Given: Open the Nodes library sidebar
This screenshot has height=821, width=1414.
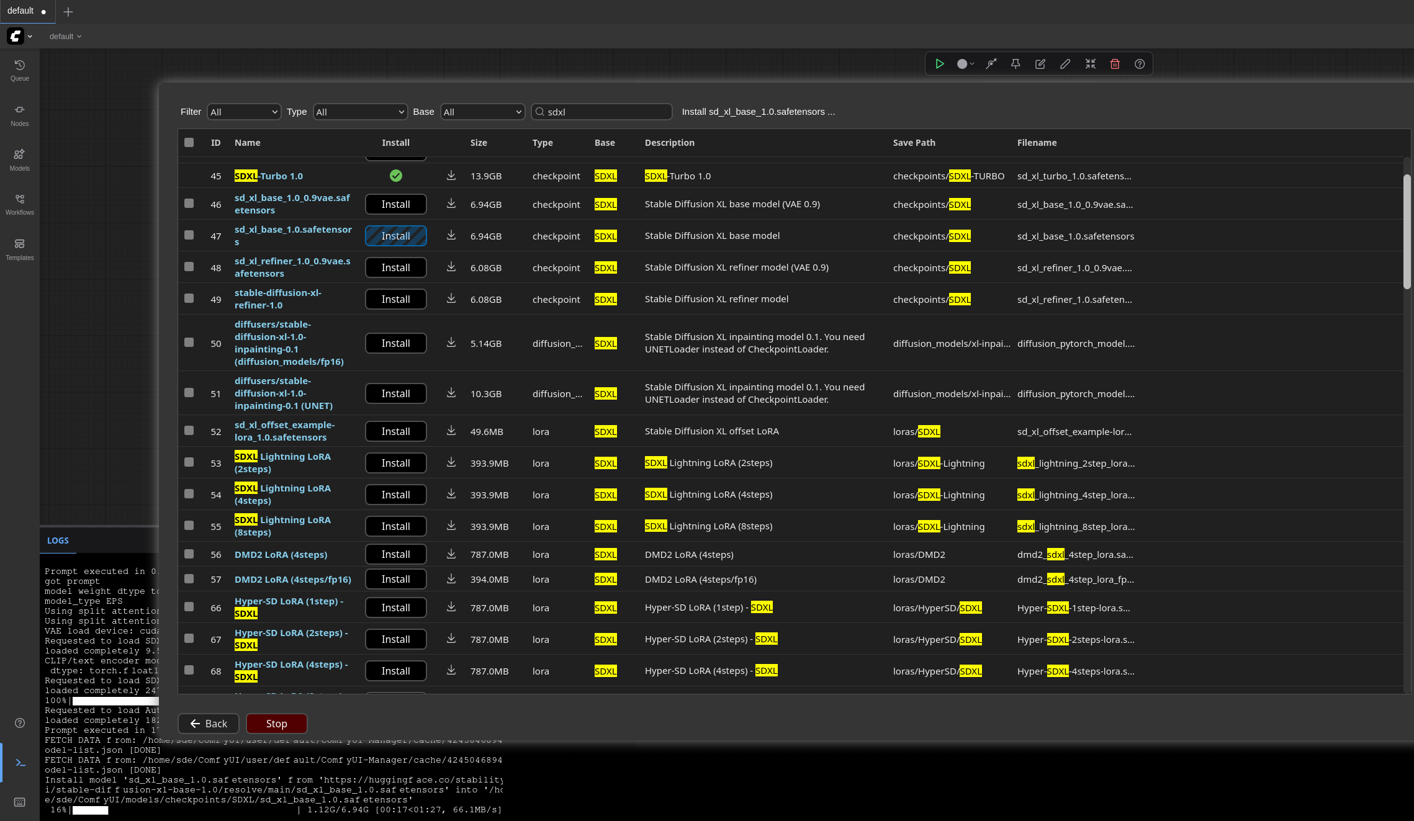Looking at the screenshot, I should coord(20,115).
